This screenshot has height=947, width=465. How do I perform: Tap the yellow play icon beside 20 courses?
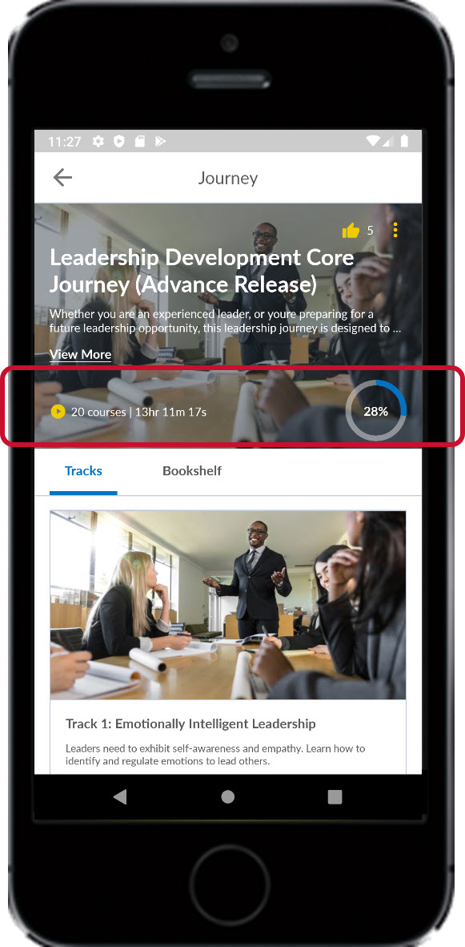58,412
